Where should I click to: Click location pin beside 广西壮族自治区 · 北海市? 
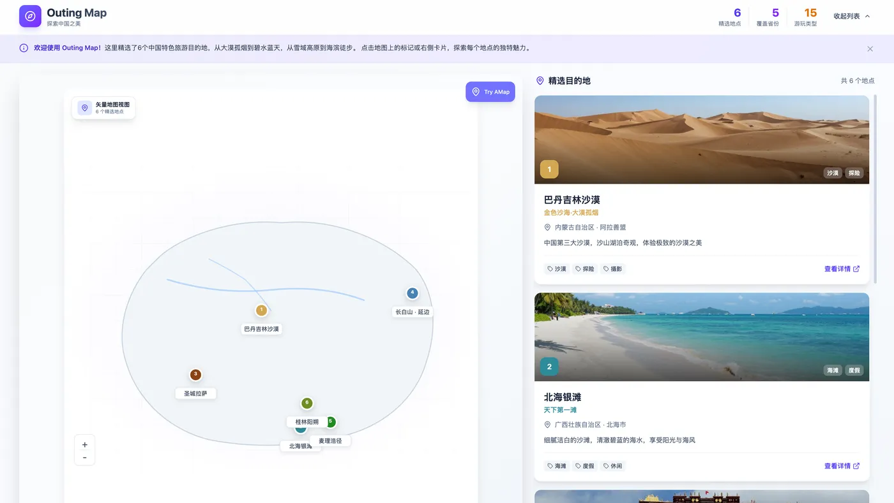click(x=547, y=424)
